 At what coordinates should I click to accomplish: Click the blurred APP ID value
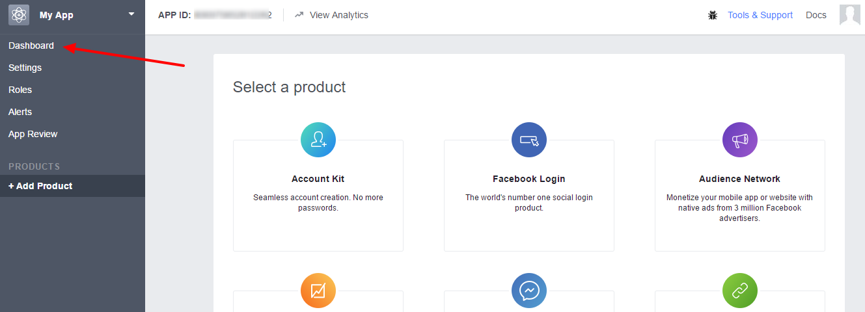(x=232, y=15)
